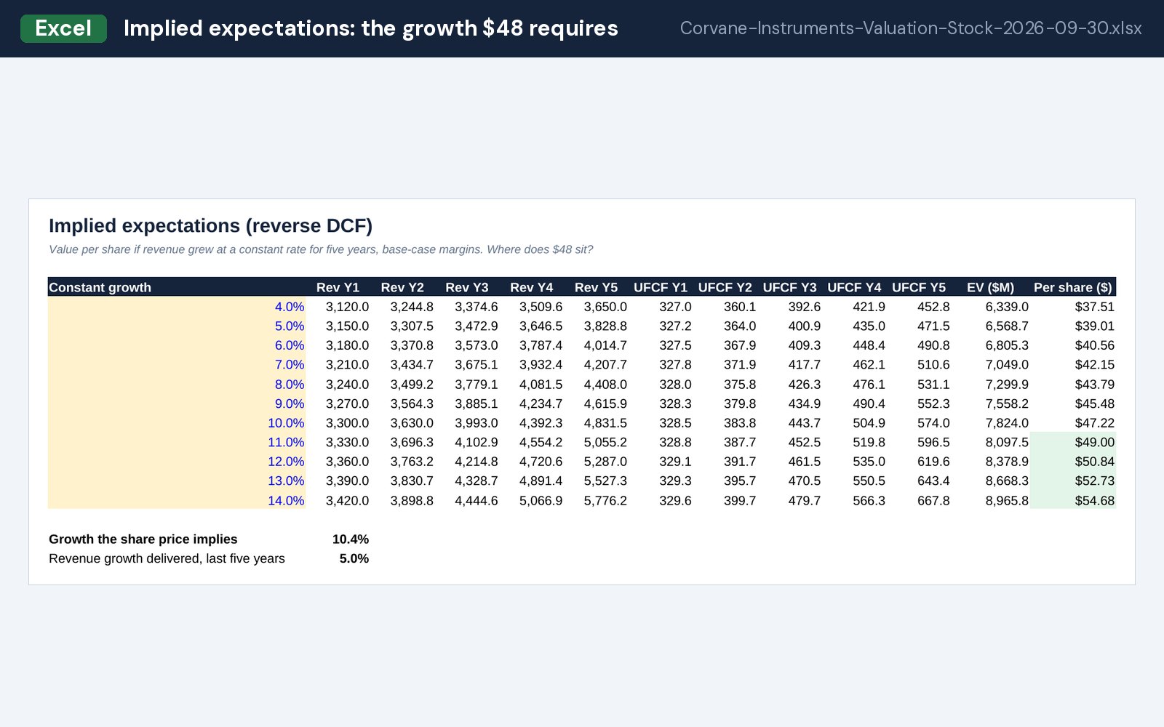Click the 'Implied expectations (reverse DCF)' heading

pos(210,225)
